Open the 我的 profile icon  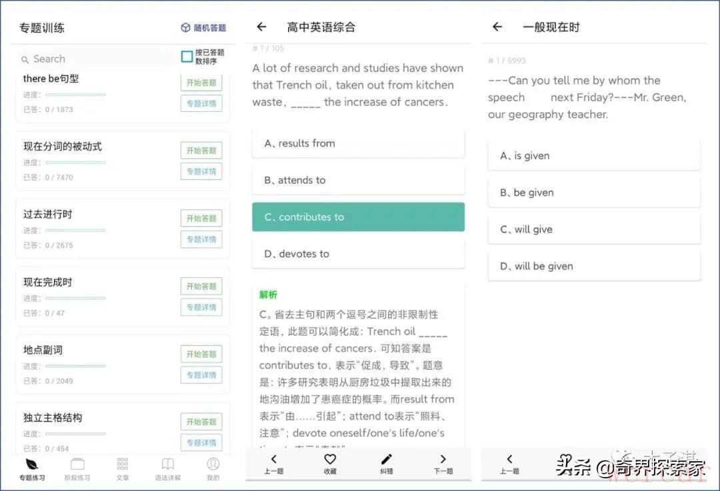(213, 464)
